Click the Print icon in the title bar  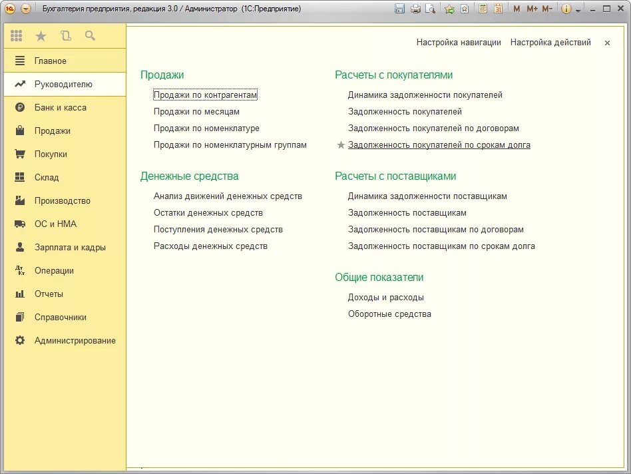415,9
